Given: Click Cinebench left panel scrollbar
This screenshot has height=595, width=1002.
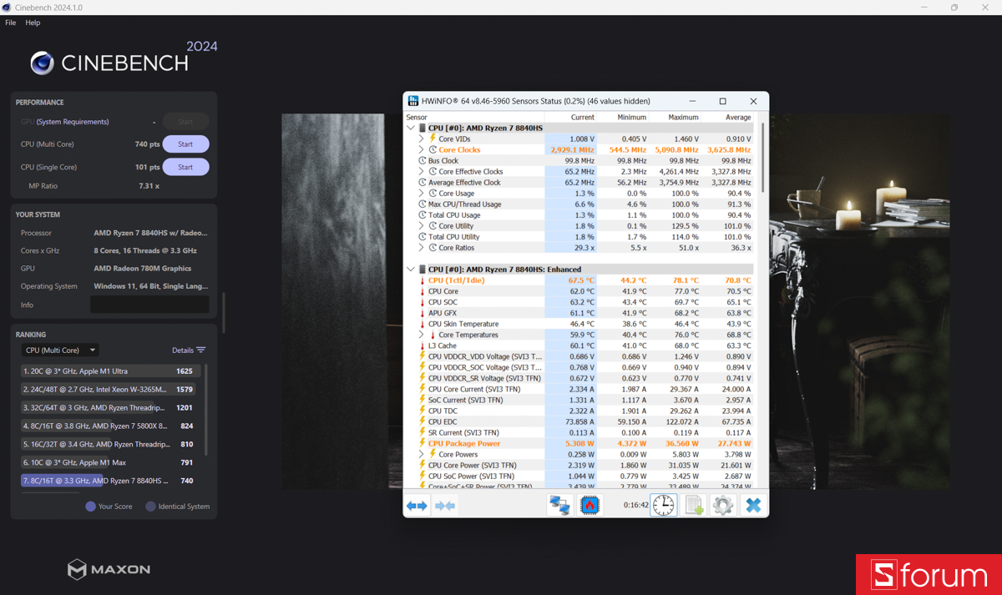Looking at the screenshot, I should click(224, 312).
